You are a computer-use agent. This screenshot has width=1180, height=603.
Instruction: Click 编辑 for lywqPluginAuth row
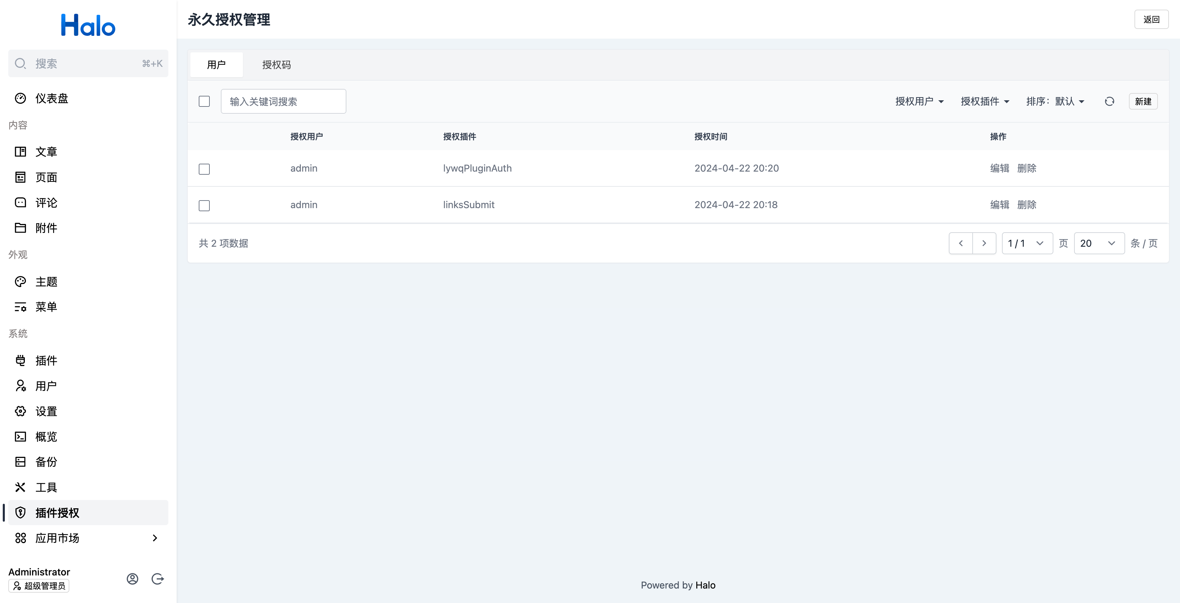(x=1000, y=168)
